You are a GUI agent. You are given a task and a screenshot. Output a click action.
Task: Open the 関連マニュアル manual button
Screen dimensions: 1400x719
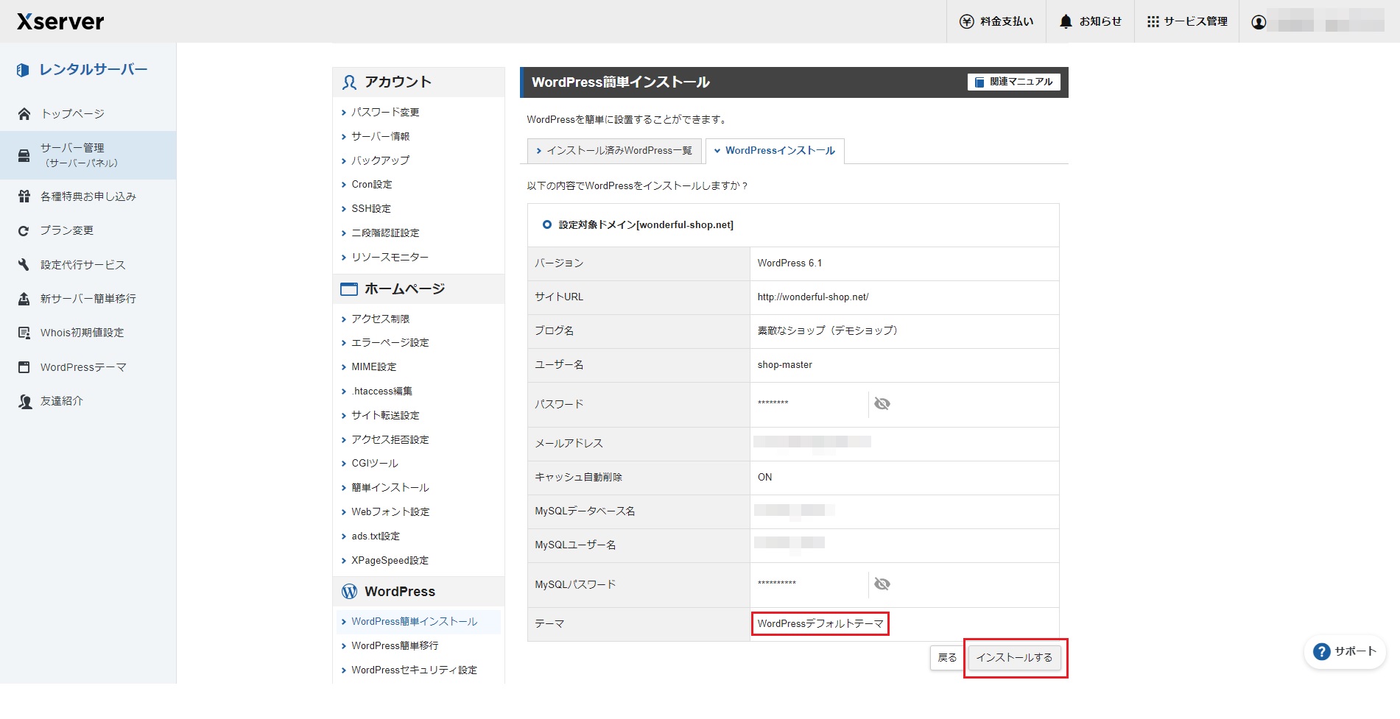[x=1013, y=82]
